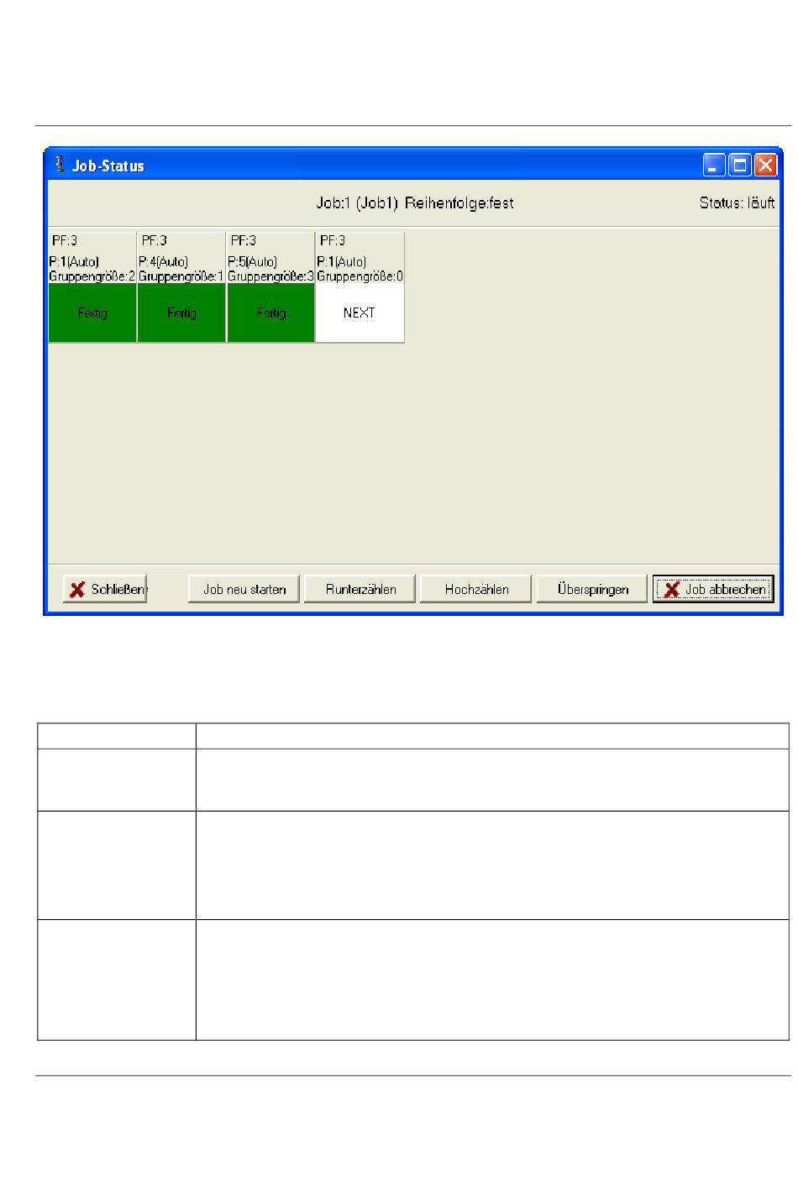Maximize the Job-Status window

[739, 165]
